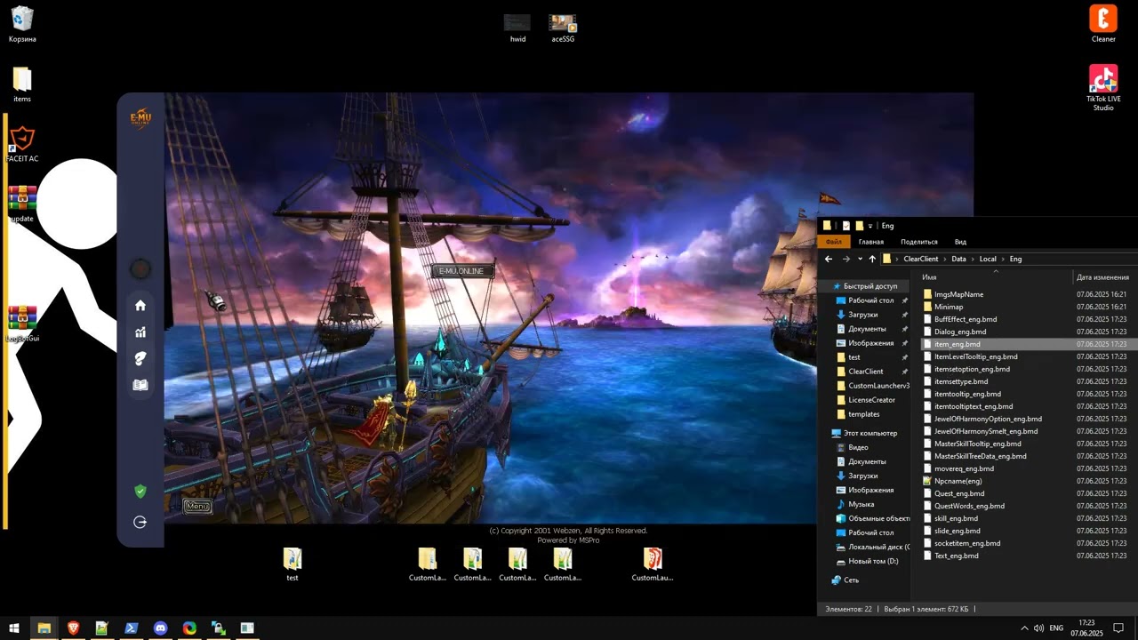The image size is (1138, 640).
Task: Click the E-MU Online logo in launcher
Action: (140, 118)
